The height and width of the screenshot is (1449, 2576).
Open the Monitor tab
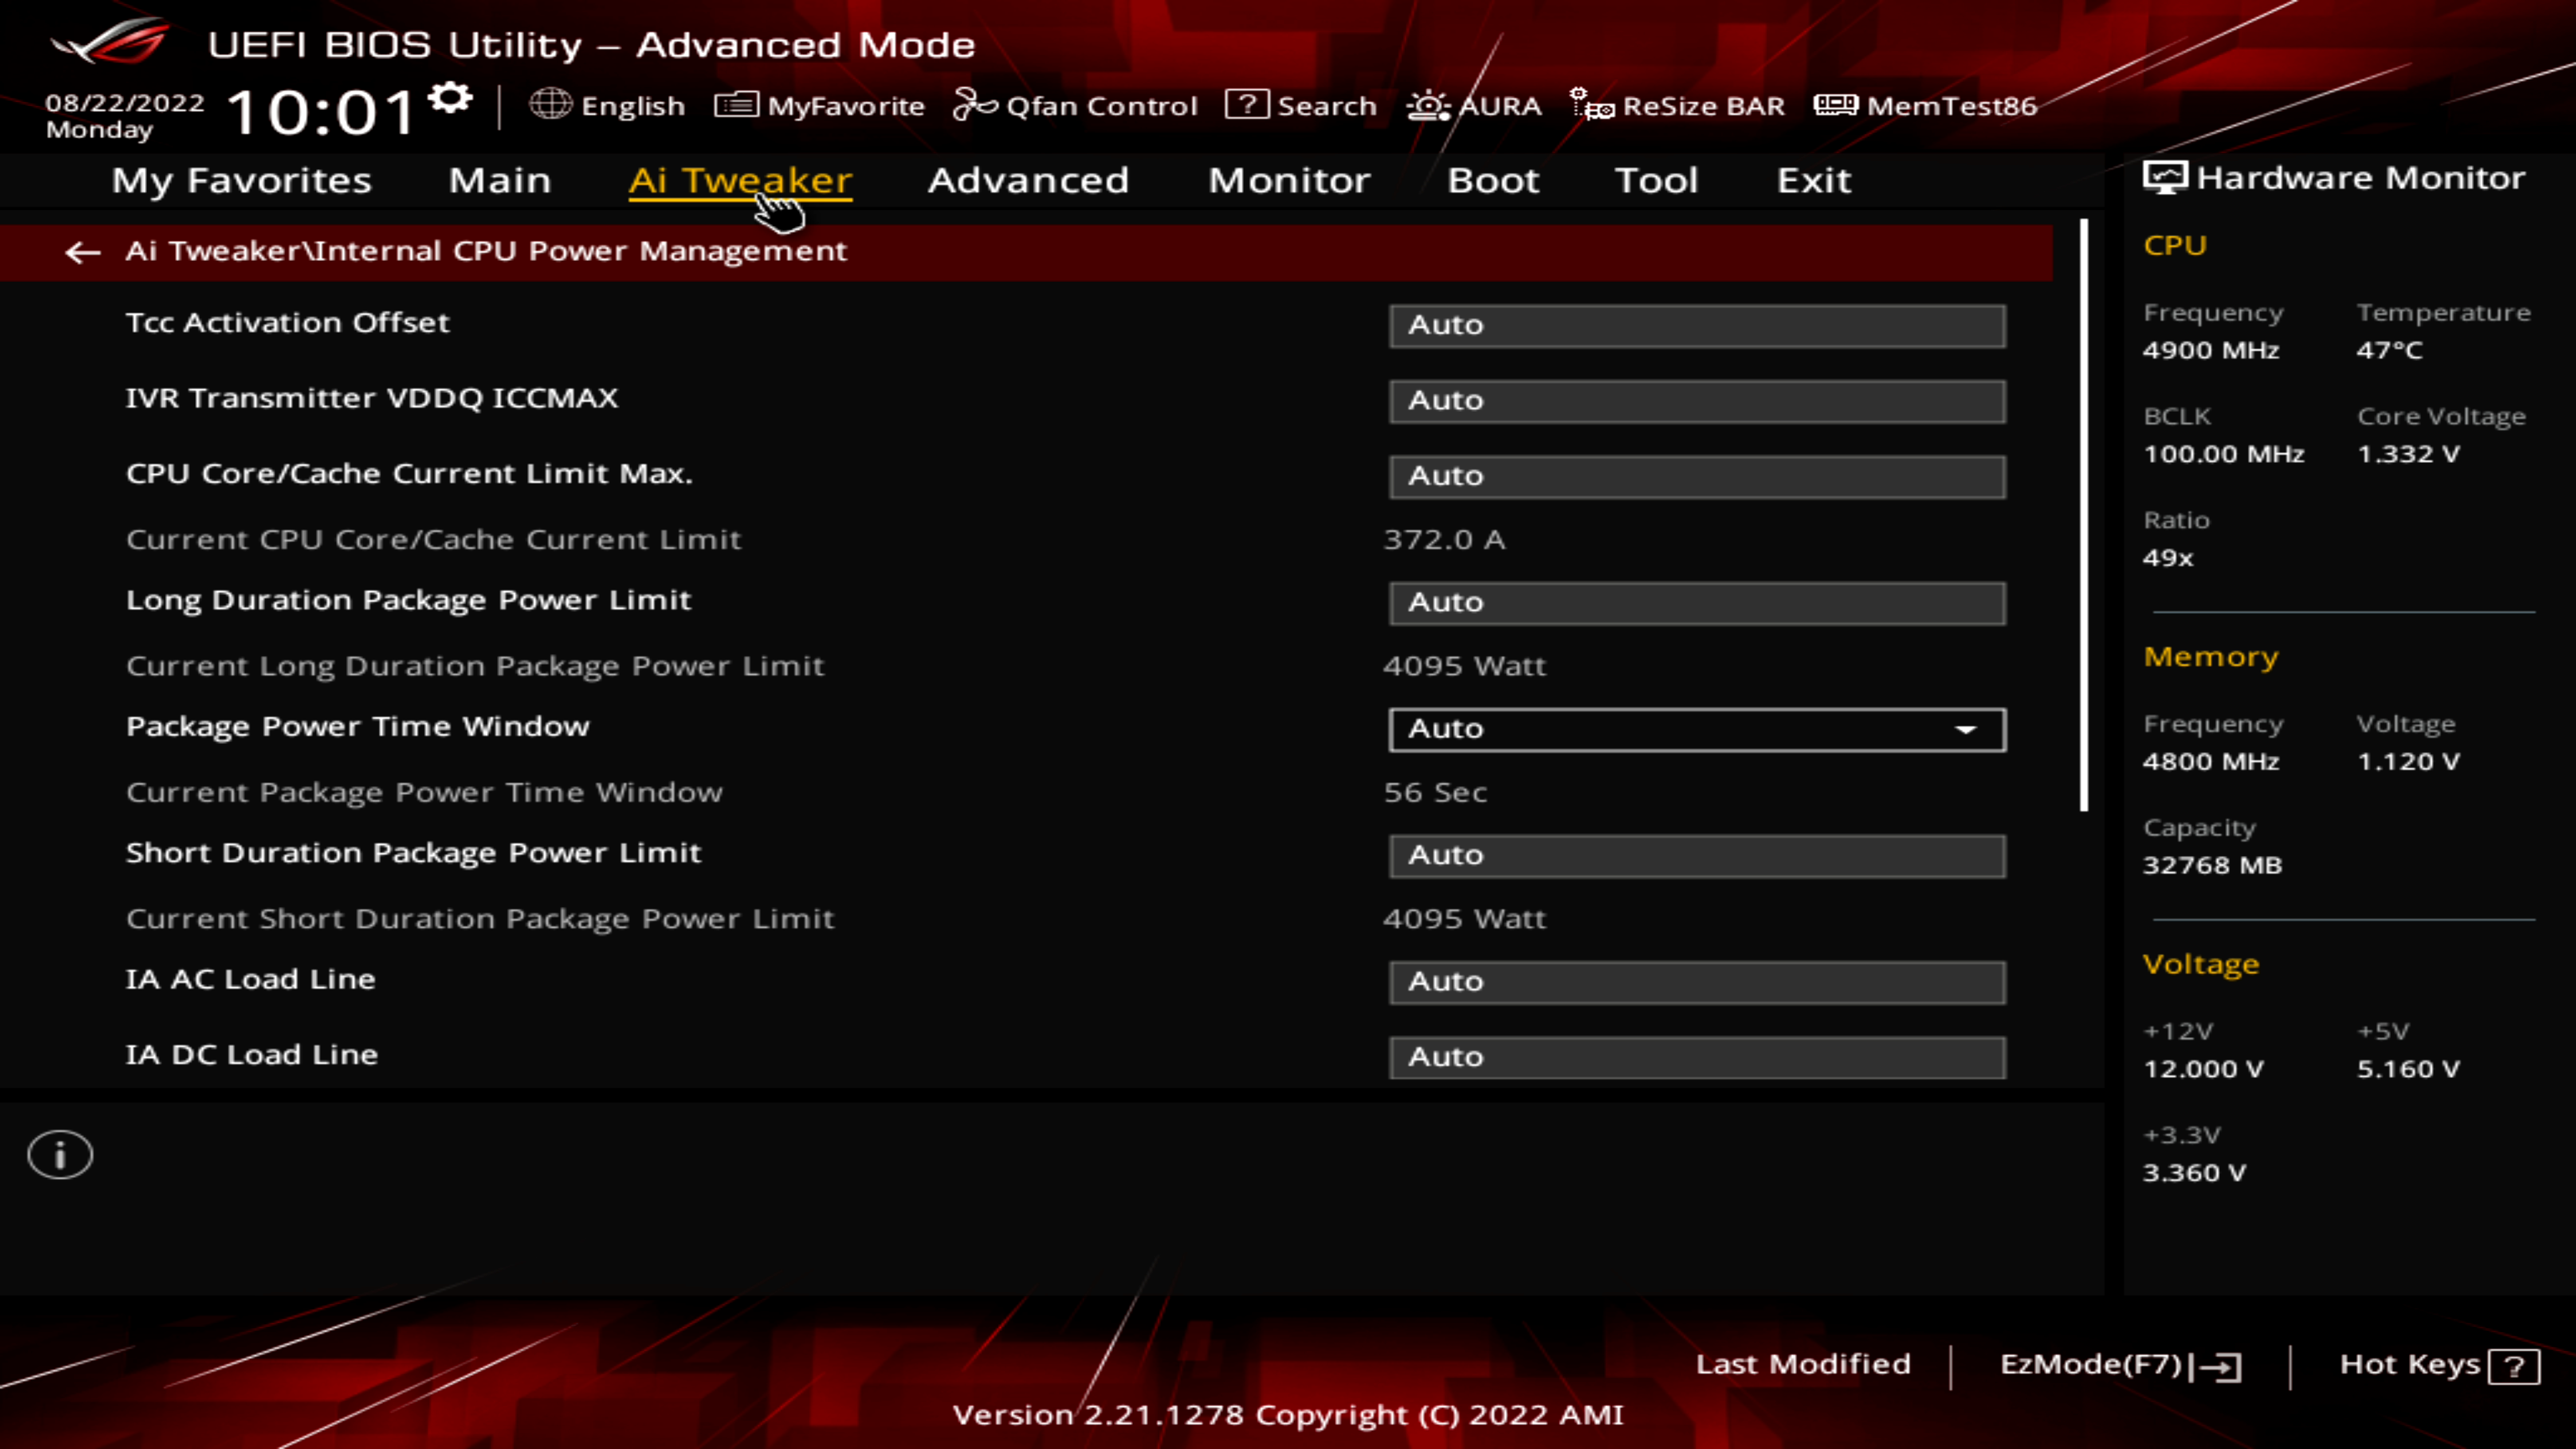(1289, 180)
